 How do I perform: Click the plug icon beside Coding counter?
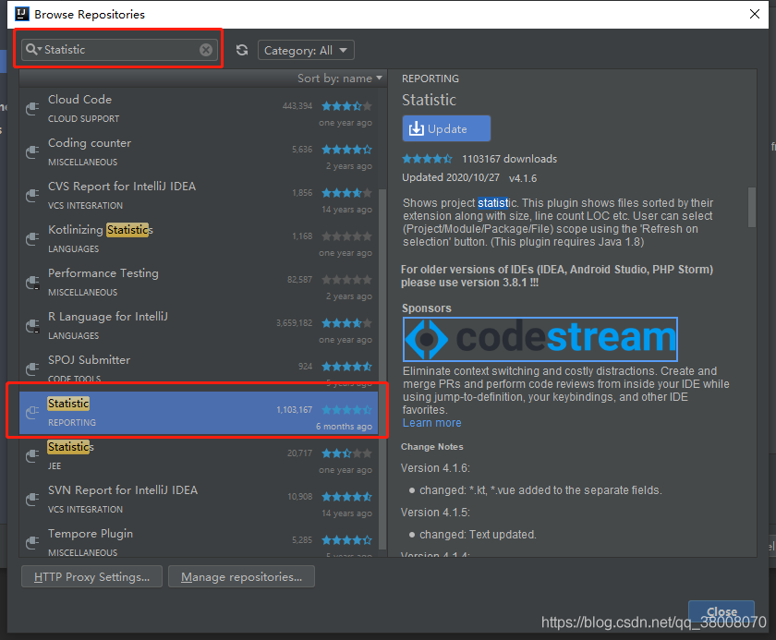point(32,151)
